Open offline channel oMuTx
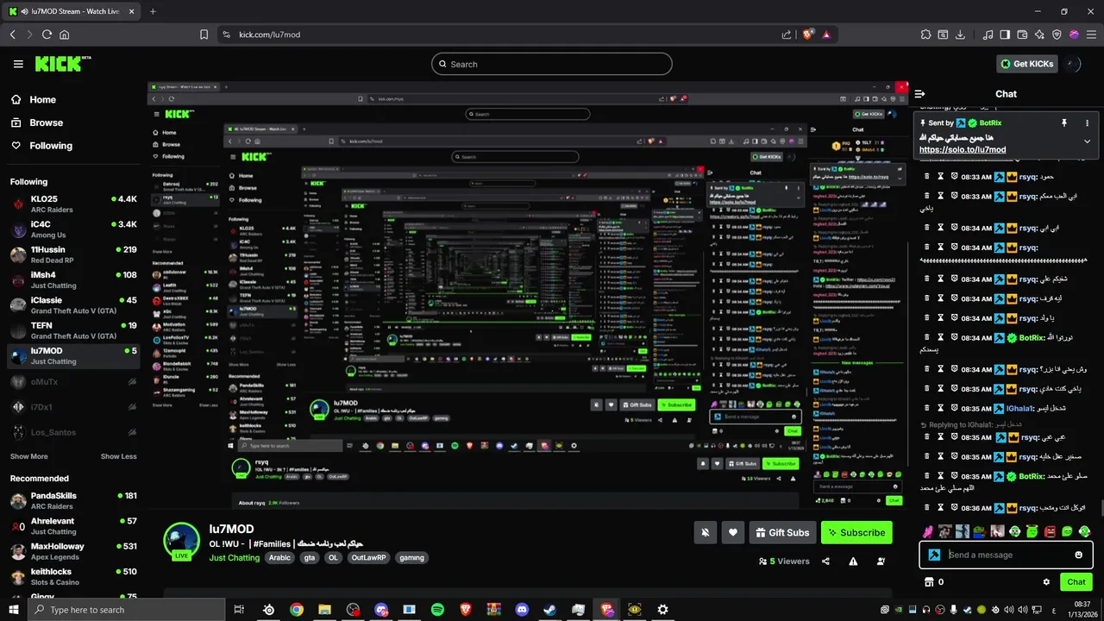This screenshot has width=1104, height=621. click(x=73, y=381)
